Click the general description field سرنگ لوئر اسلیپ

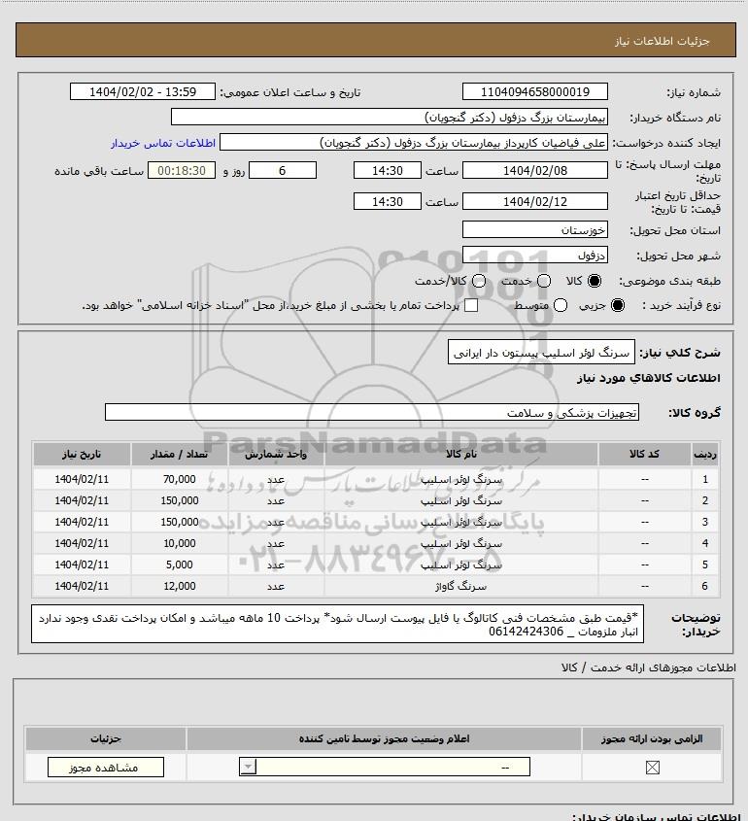[x=541, y=353]
